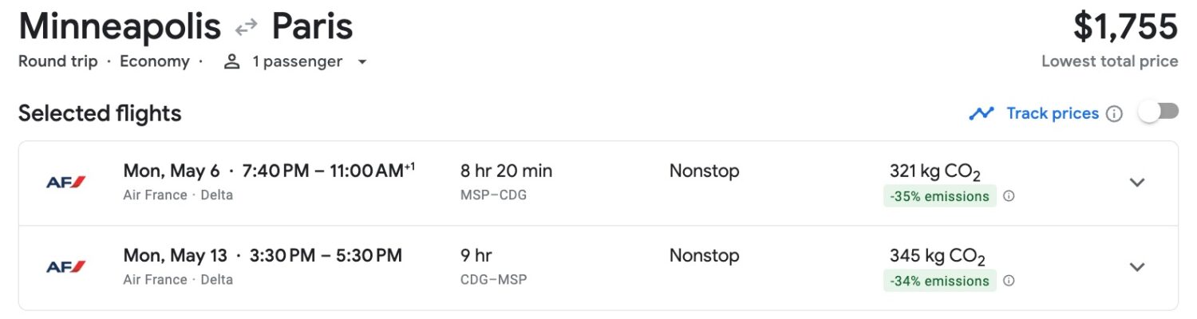Click Air France logo on May 6 flight
The height and width of the screenshot is (319, 1197).
65,183
